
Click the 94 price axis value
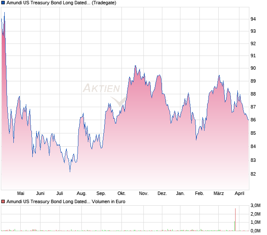[253, 19]
